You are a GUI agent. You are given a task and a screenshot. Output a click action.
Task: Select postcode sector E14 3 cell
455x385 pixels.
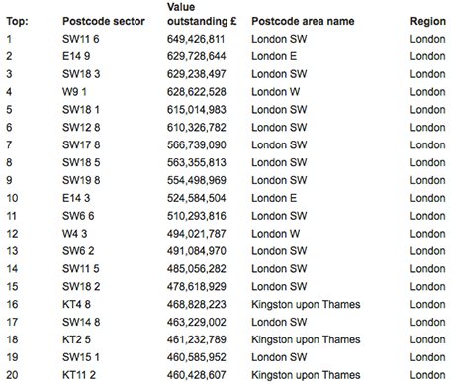click(76, 198)
